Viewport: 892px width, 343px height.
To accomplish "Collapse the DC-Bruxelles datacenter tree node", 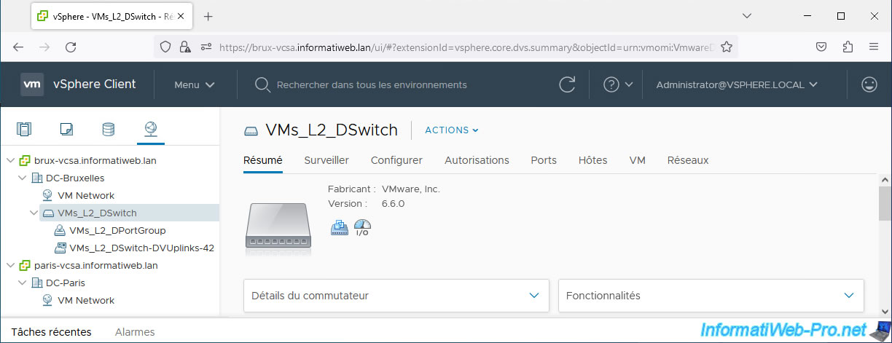I will tap(22, 178).
